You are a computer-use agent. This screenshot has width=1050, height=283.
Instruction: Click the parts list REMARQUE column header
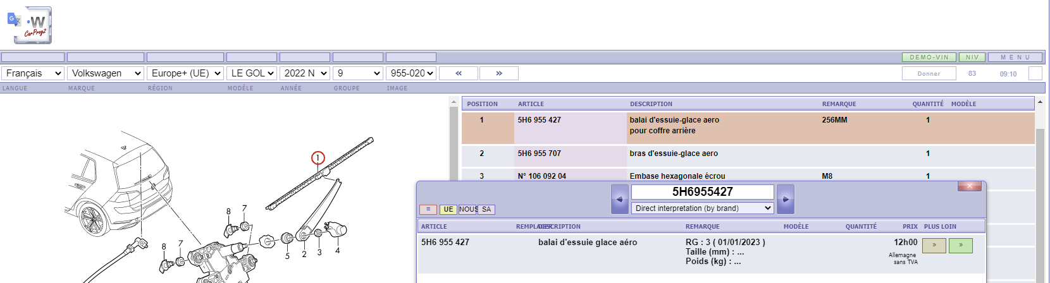pyautogui.click(x=839, y=104)
